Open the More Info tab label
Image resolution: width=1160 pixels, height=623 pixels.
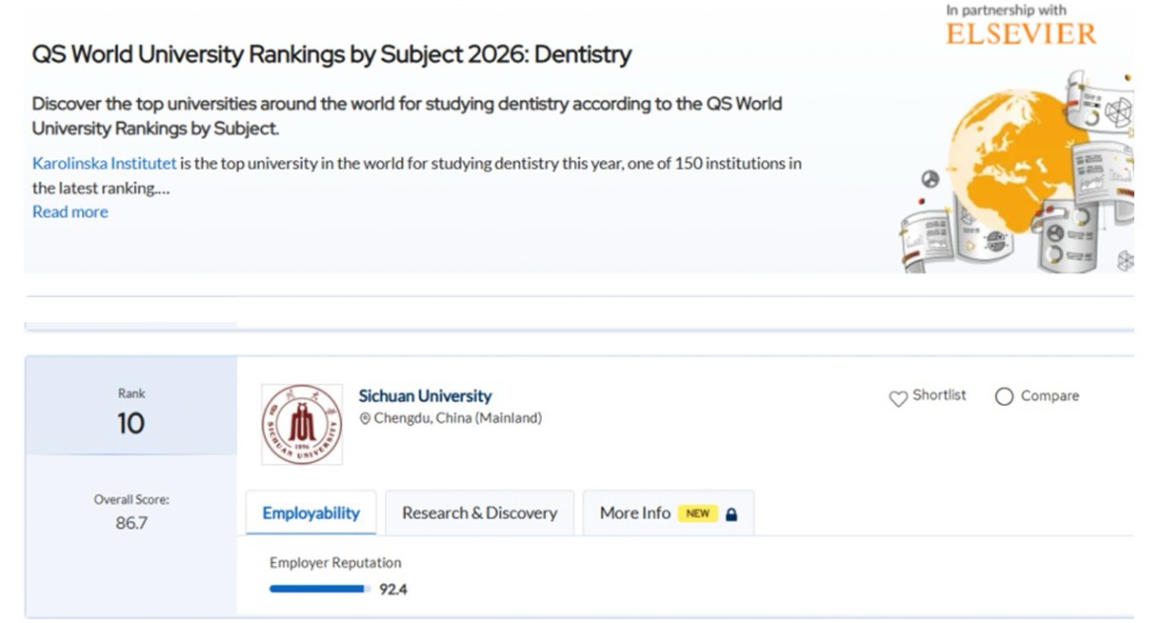click(x=634, y=513)
